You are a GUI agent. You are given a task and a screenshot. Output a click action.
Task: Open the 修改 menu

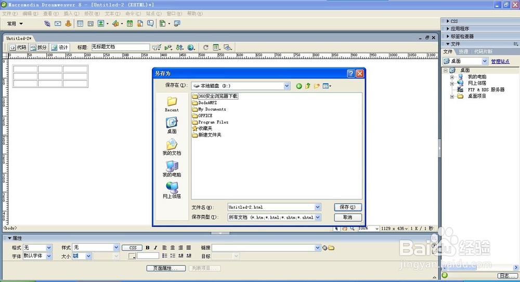coord(92,14)
